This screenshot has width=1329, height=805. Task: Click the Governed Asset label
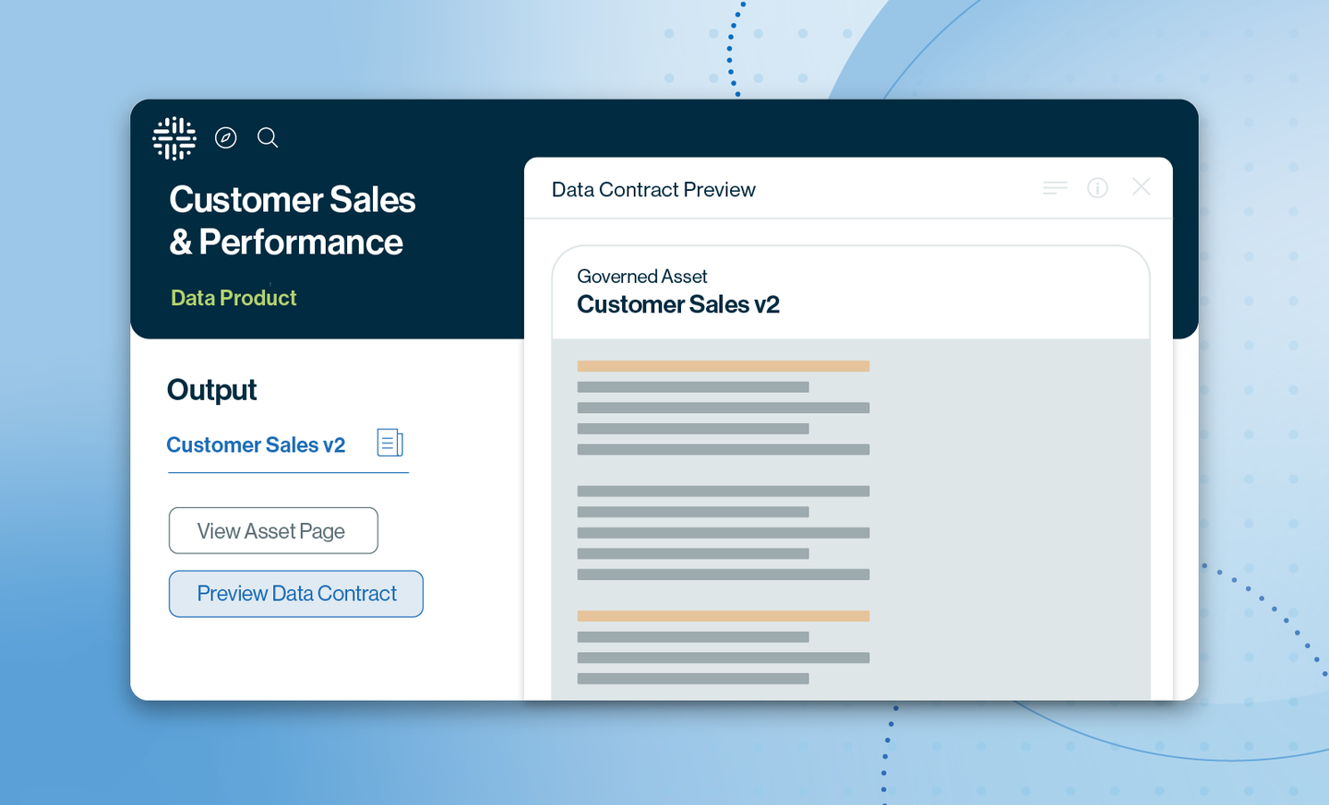[x=641, y=277]
